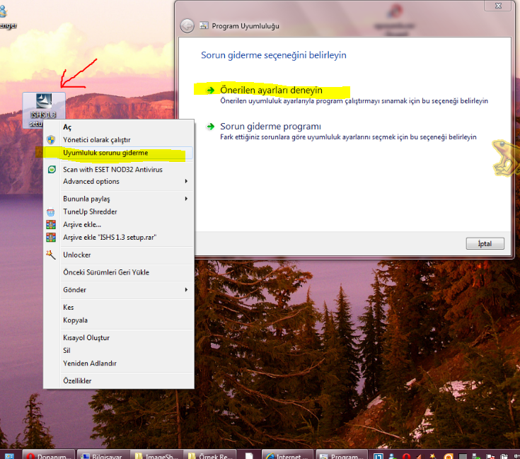The image size is (520, 459).
Task: Select Önceki Sürümleri Geri Yükle
Action: pos(106,272)
